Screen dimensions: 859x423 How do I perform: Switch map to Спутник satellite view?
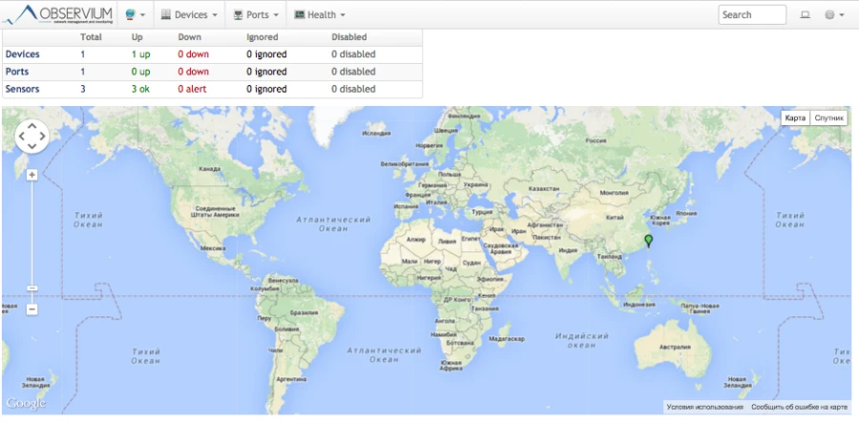828,117
